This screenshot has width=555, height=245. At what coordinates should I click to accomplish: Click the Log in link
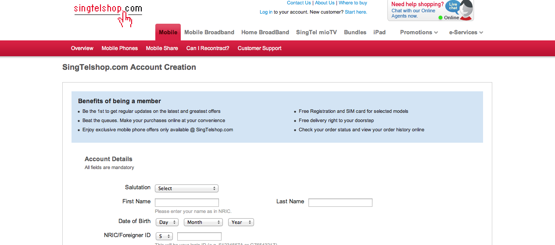(x=266, y=12)
